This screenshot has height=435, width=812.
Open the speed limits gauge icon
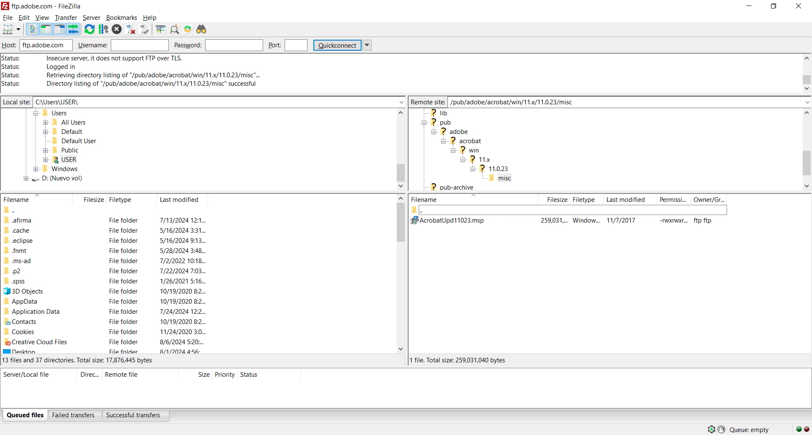tap(721, 430)
